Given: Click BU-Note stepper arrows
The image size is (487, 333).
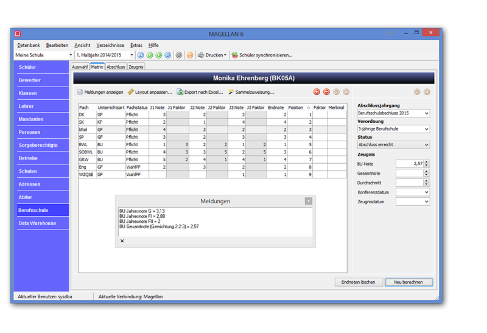Looking at the screenshot, I should [x=427, y=163].
